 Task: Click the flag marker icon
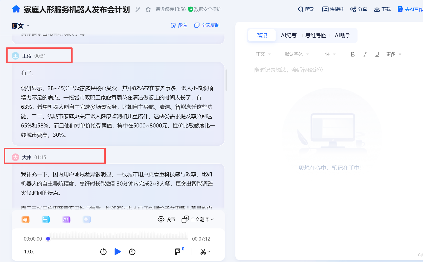pyautogui.click(x=178, y=252)
